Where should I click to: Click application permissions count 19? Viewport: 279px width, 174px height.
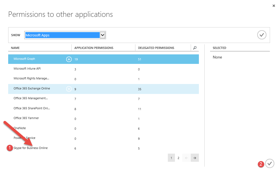(76, 59)
